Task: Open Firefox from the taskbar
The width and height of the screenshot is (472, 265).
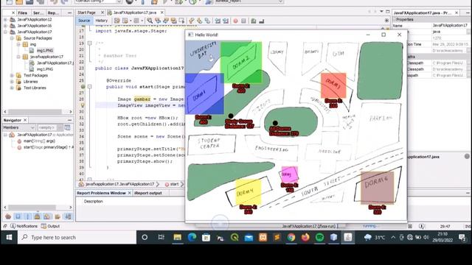Action: [x=305, y=237]
